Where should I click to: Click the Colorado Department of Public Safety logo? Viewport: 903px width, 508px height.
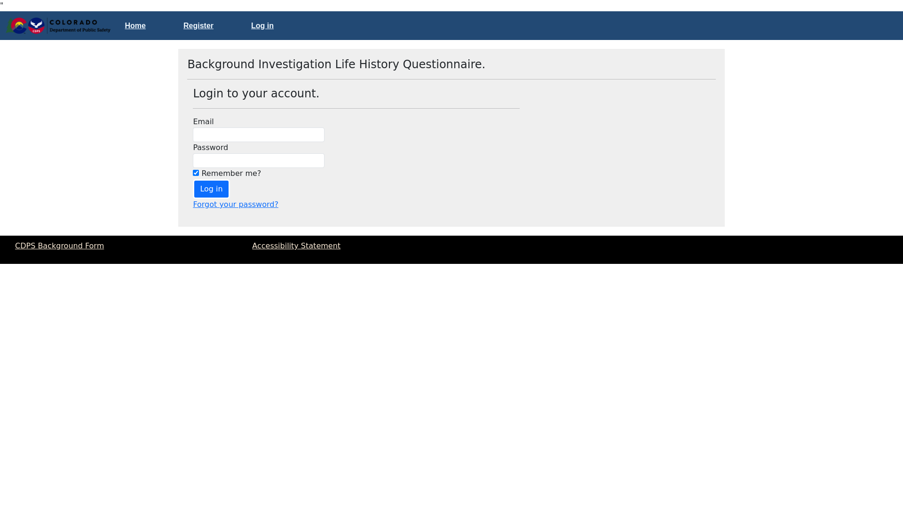coord(58,25)
